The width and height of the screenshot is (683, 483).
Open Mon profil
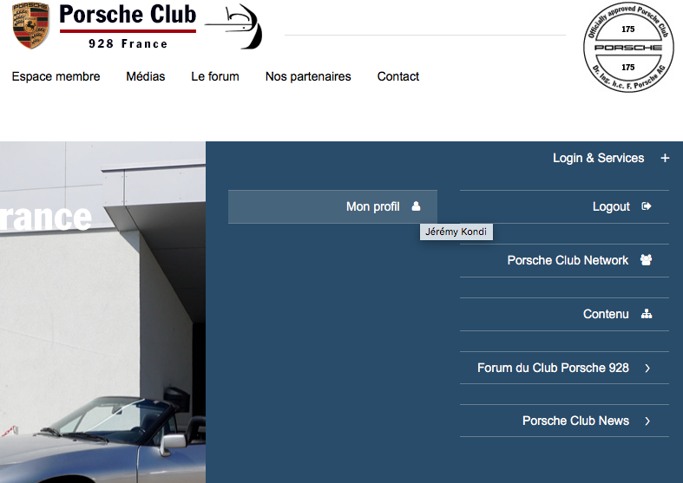point(332,206)
